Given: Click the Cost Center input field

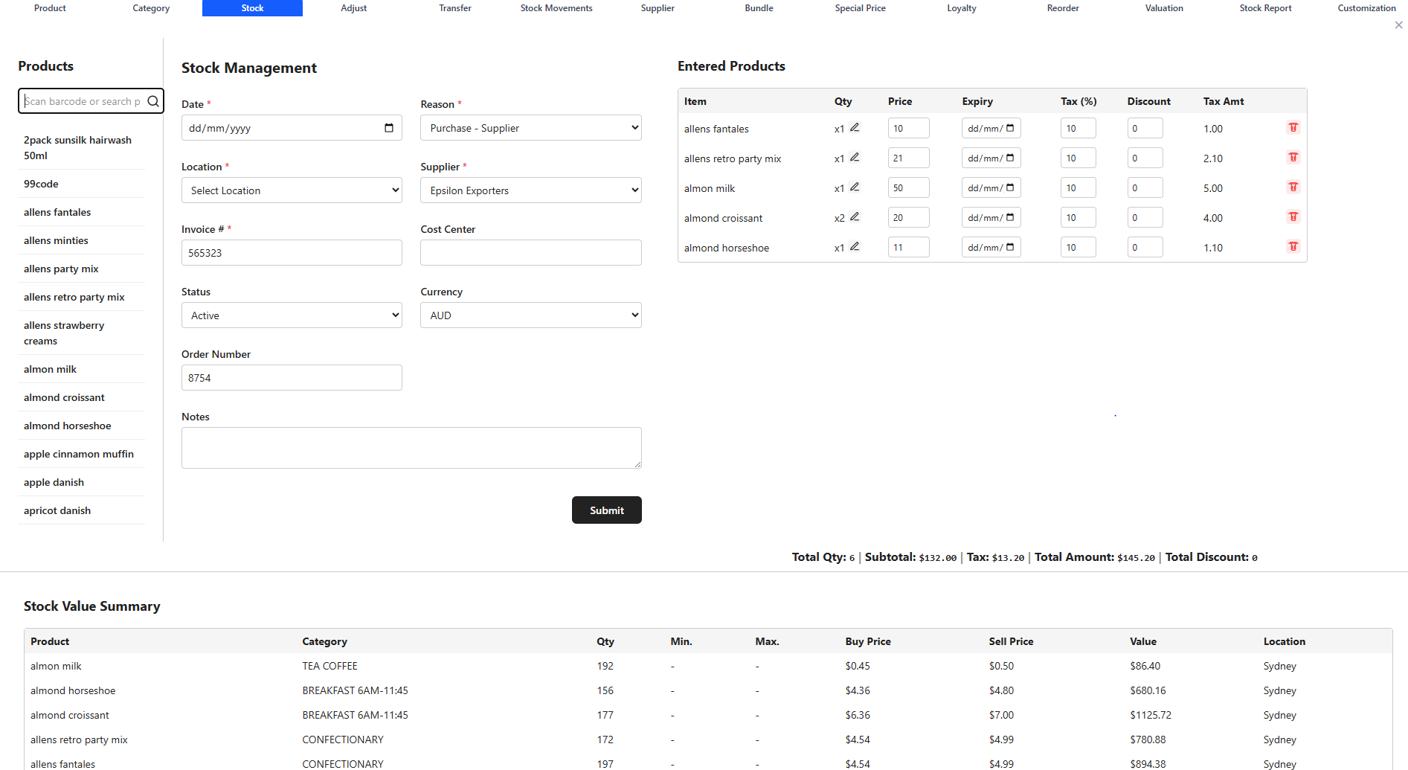Looking at the screenshot, I should click(x=531, y=253).
